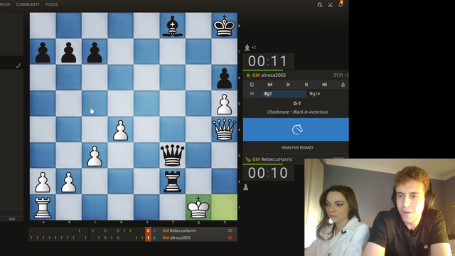Select move Kg1 in move list
The height and width of the screenshot is (256, 455).
point(284,93)
